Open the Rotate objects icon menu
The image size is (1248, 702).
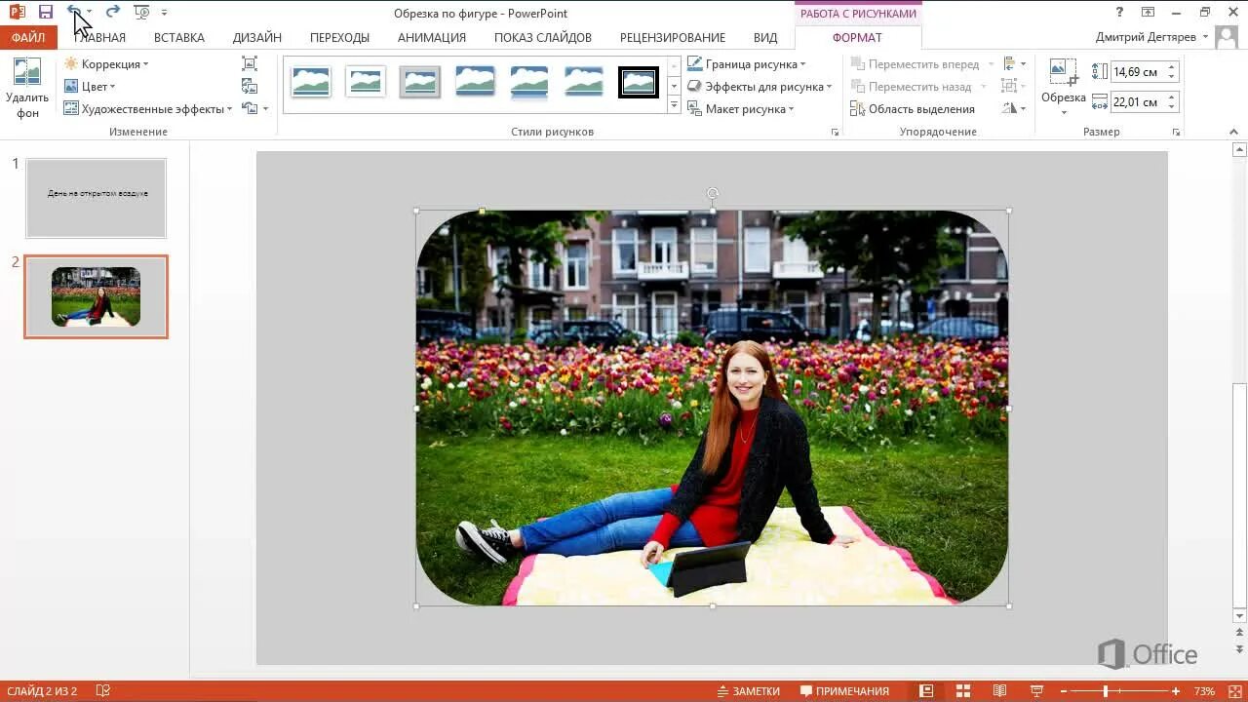pos(1014,108)
